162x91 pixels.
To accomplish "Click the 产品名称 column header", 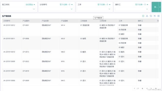I will point(45,21).
